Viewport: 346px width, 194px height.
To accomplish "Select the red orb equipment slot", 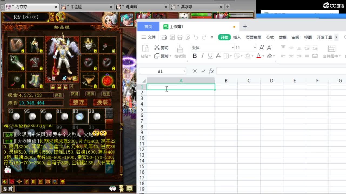I will tap(107, 80).
